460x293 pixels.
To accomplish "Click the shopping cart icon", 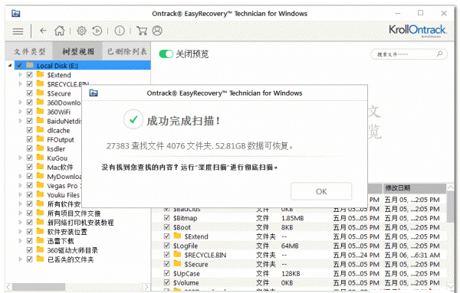I will [x=142, y=31].
